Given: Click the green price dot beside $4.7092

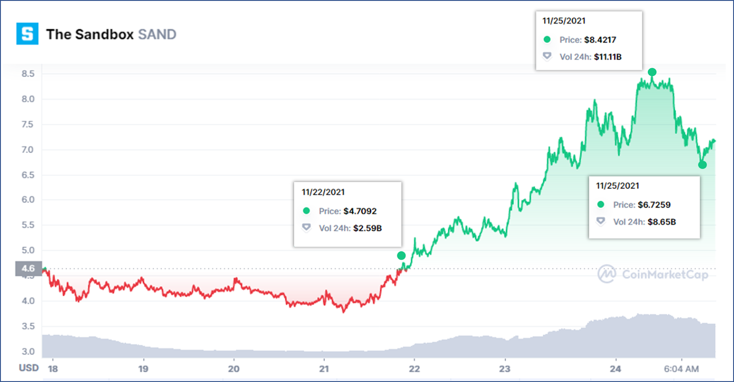Looking at the screenshot, I should pyautogui.click(x=306, y=210).
